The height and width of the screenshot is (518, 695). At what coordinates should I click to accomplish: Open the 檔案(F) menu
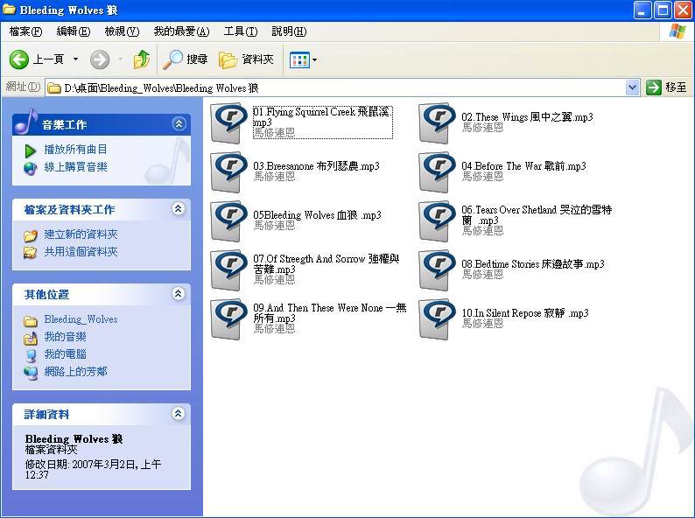click(25, 31)
